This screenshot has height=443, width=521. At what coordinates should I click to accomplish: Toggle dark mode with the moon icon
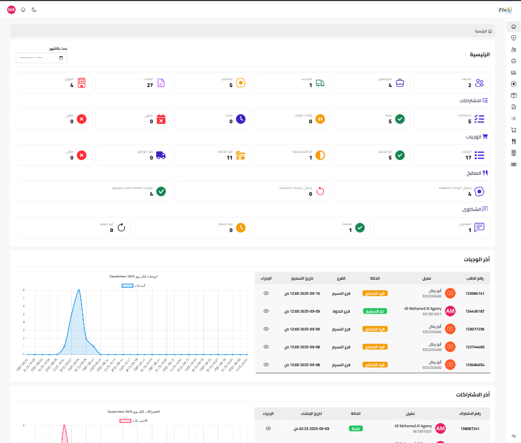pyautogui.click(x=34, y=10)
